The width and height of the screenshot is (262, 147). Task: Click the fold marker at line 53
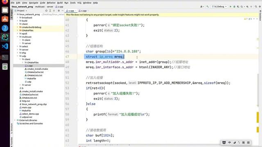click(x=77, y=88)
